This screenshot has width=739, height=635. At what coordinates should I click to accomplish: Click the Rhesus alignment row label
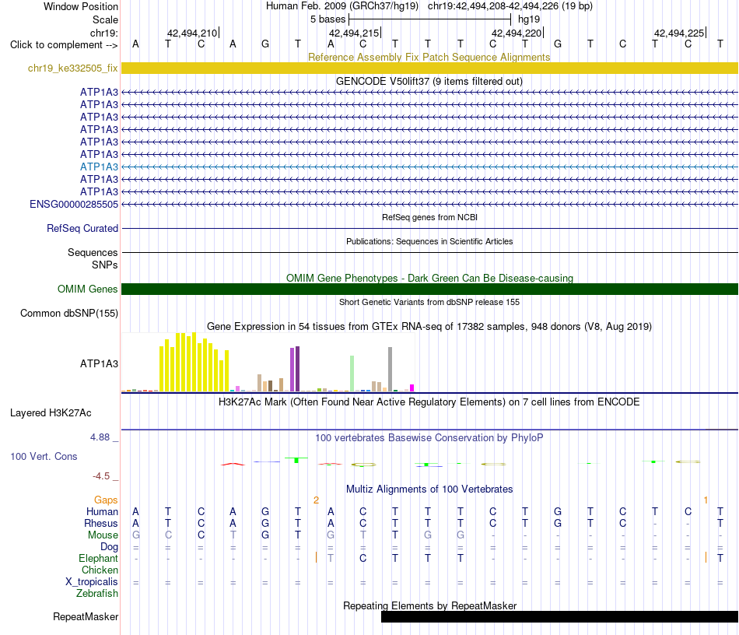click(101, 523)
